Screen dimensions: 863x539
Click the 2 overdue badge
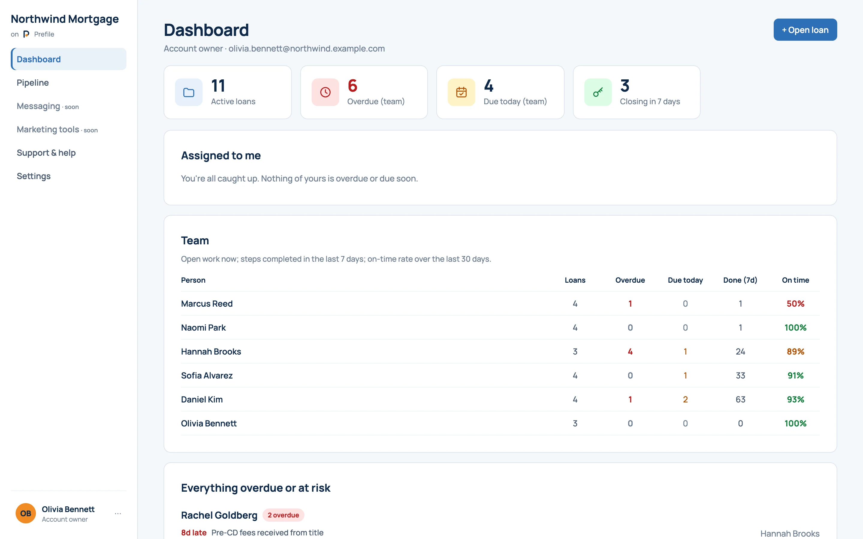283,515
